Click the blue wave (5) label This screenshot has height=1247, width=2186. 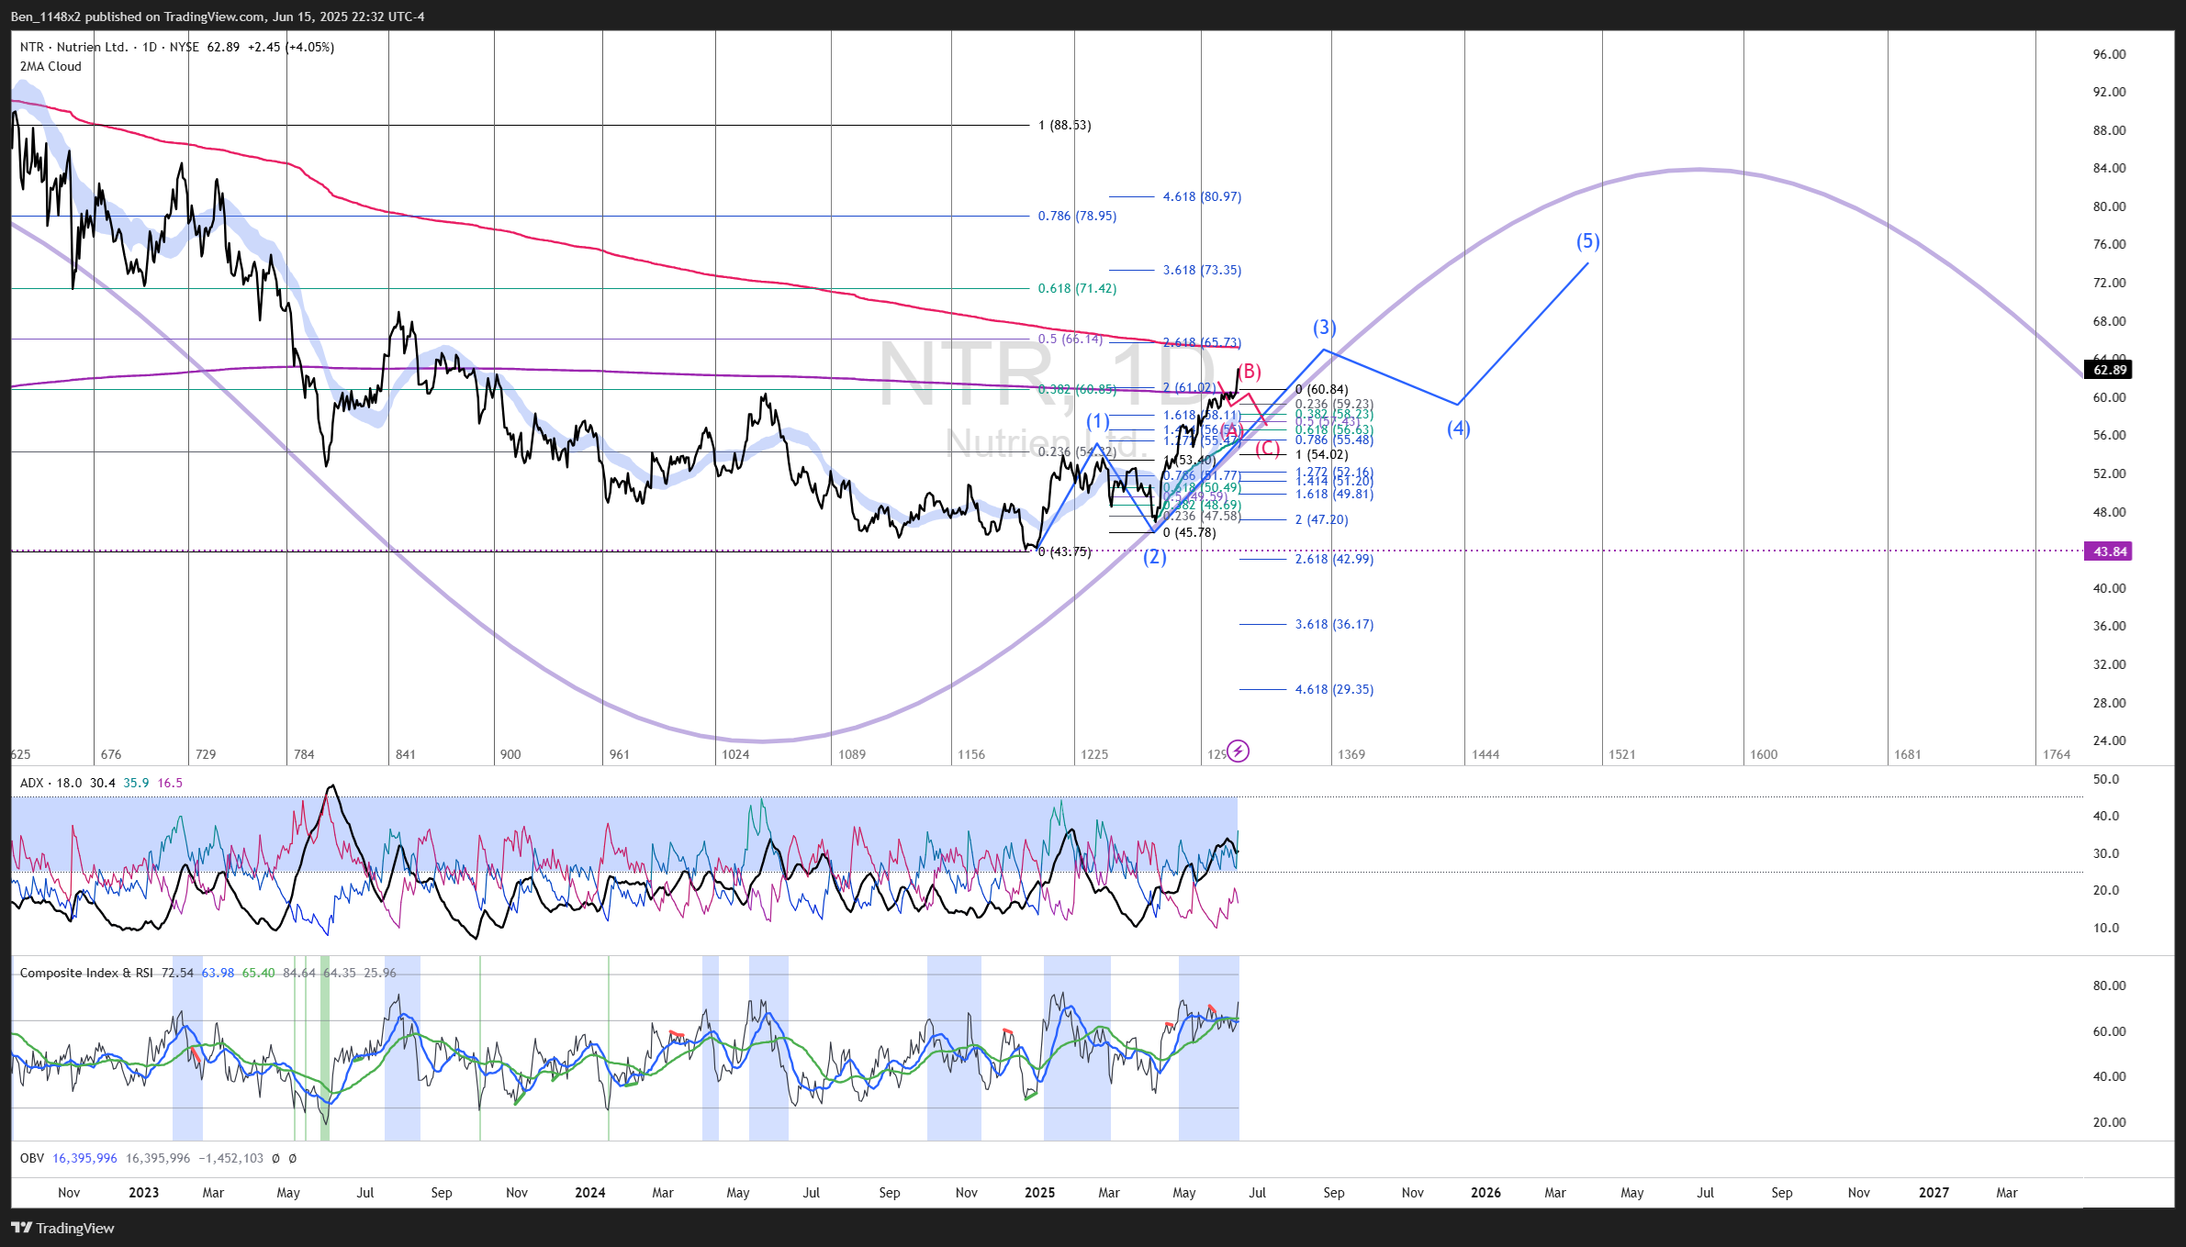coord(1587,241)
